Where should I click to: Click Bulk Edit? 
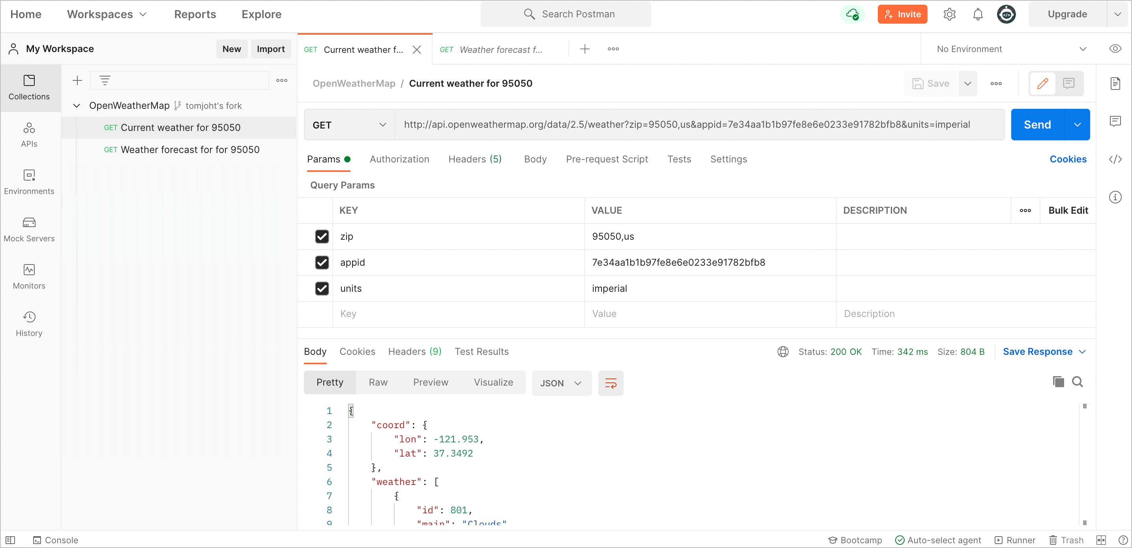tap(1068, 211)
